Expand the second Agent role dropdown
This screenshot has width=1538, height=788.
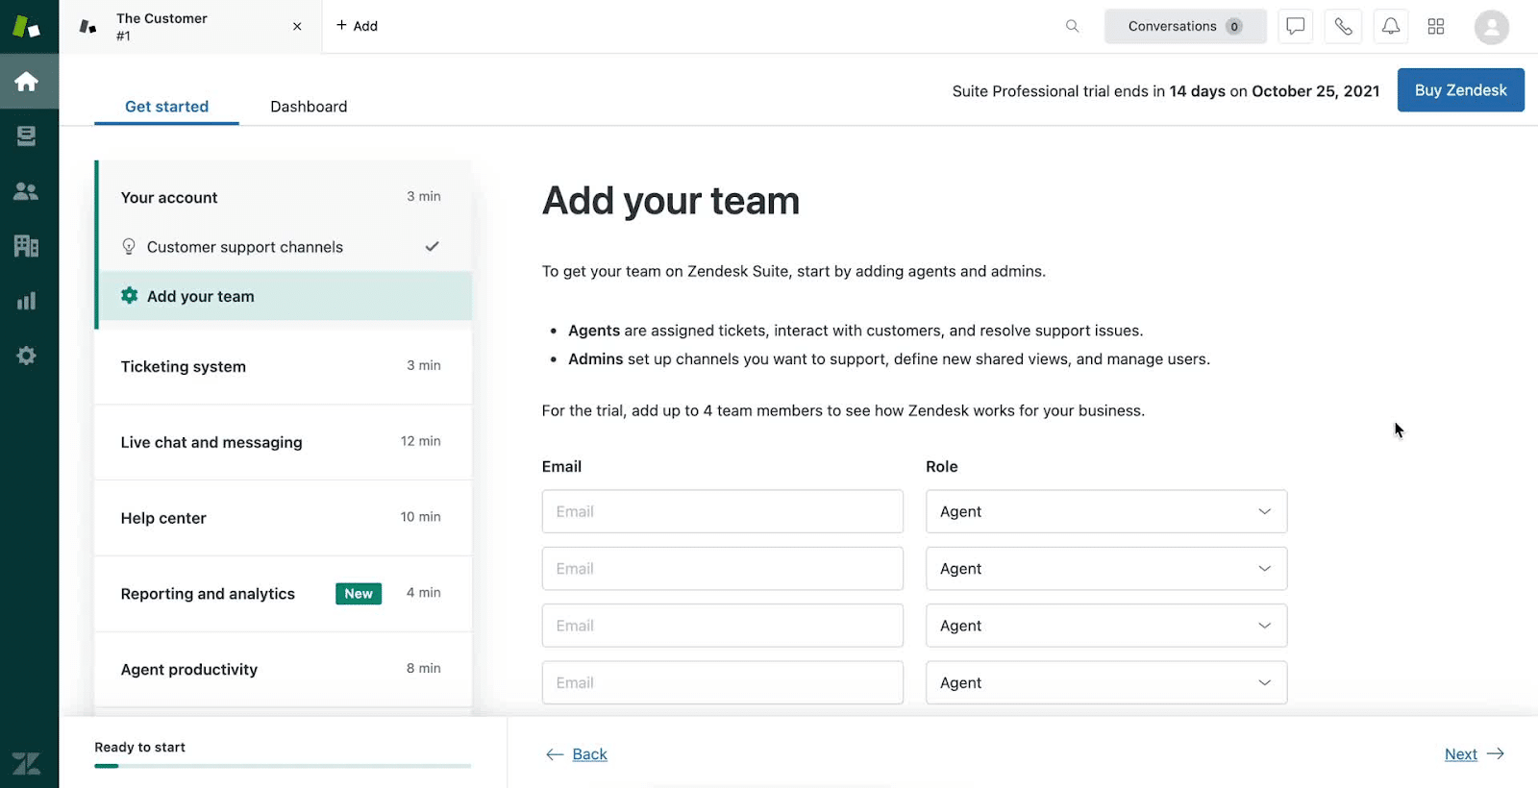[1105, 569]
